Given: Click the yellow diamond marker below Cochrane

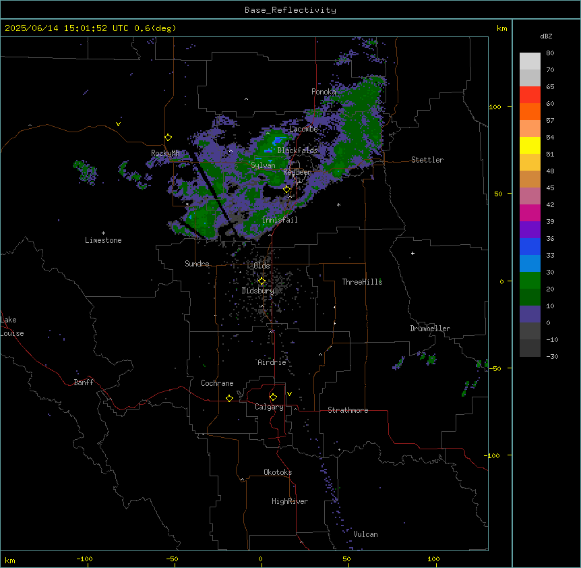Looking at the screenshot, I should point(229,398).
